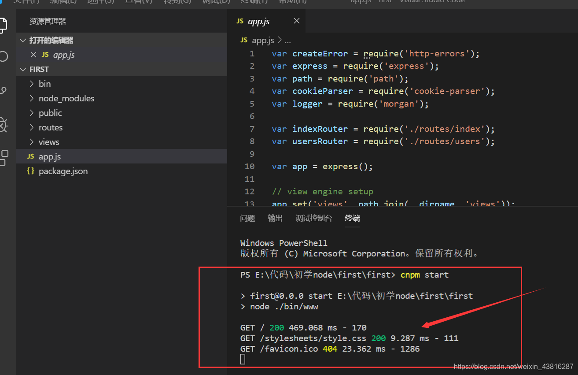Focus the terminal cursor prompt
The width and height of the screenshot is (578, 375).
tap(243, 360)
